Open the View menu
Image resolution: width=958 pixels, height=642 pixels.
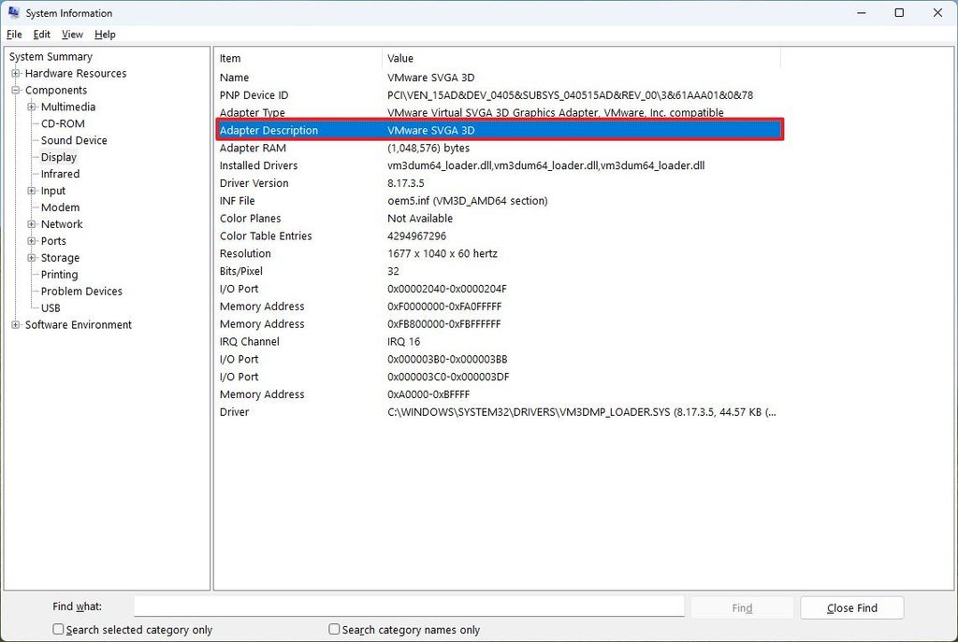coord(72,35)
